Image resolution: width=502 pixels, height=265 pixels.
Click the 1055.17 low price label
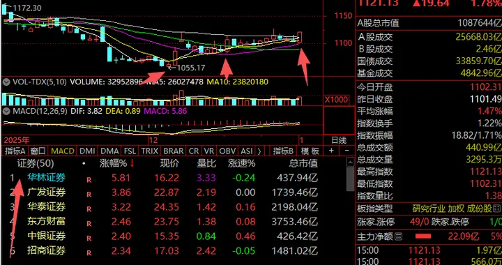[x=191, y=68]
